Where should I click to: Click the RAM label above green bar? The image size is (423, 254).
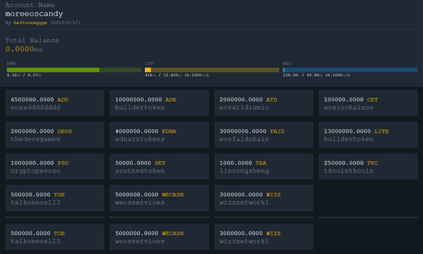(x=11, y=63)
